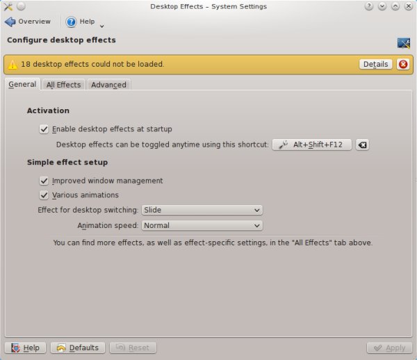Click the clear shortcut backspace icon

[x=362, y=145]
